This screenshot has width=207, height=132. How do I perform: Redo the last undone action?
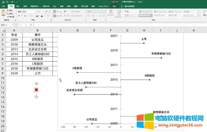[12, 2]
